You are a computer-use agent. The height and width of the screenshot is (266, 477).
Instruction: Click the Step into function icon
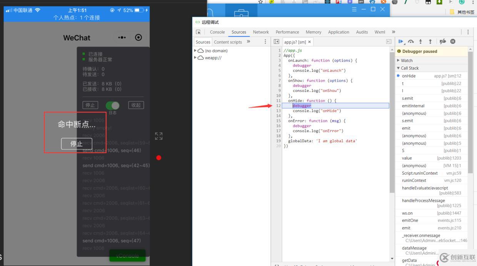click(420, 42)
